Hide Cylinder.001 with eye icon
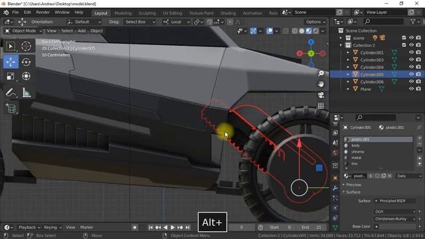The image size is (425, 239). (x=412, y=52)
